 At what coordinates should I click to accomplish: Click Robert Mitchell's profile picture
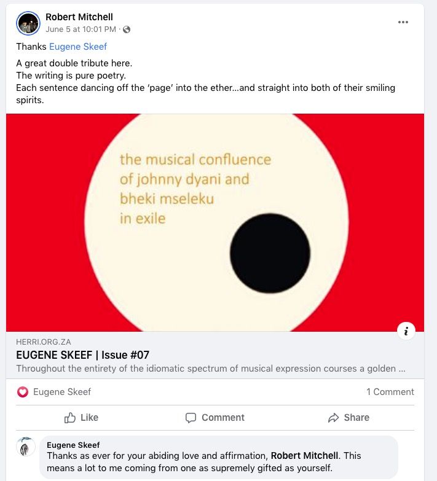coord(28,23)
